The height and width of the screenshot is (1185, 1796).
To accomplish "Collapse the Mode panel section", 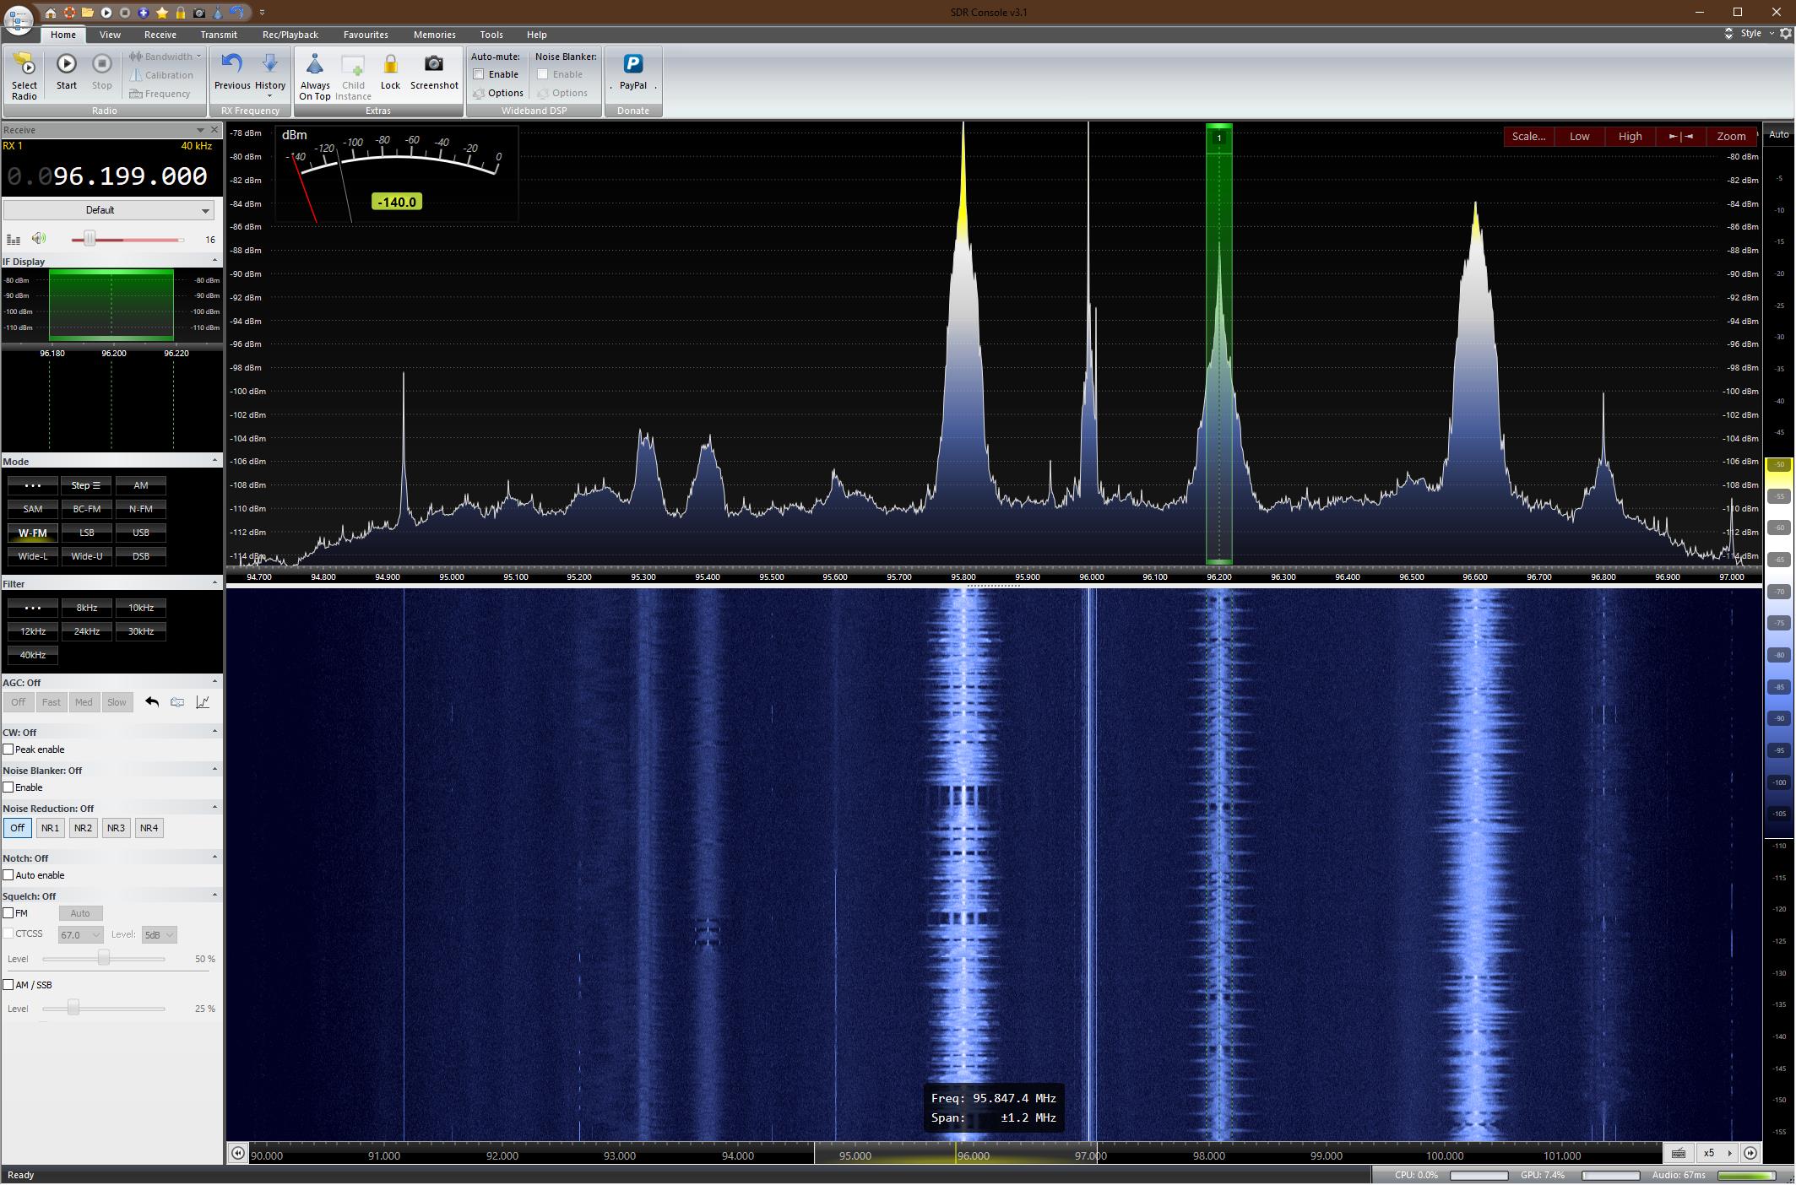I will point(214,461).
